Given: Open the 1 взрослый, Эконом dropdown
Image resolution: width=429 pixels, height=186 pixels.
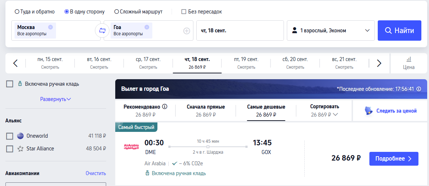Looking at the screenshot, I should 330,31.
